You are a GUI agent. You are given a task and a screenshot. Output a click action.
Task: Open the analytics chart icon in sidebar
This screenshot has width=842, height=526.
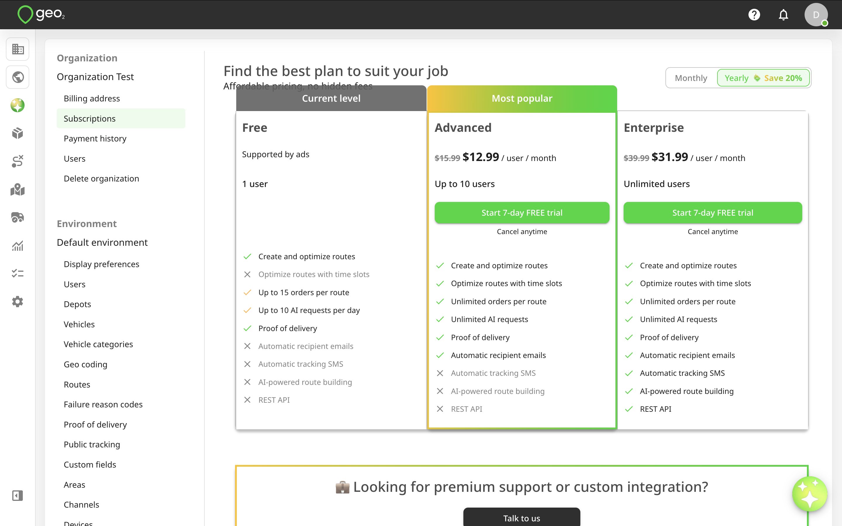pyautogui.click(x=18, y=245)
